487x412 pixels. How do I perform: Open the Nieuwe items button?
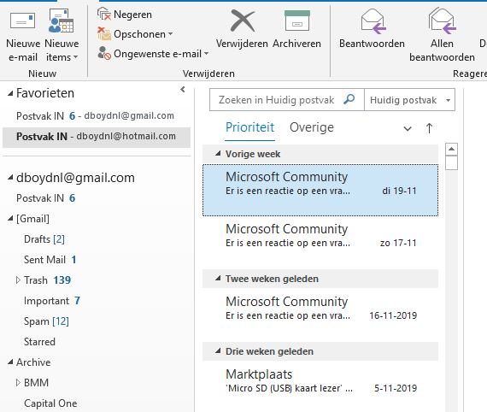click(62, 36)
